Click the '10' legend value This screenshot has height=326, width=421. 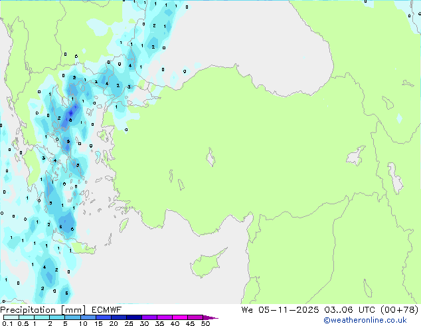click(x=83, y=323)
